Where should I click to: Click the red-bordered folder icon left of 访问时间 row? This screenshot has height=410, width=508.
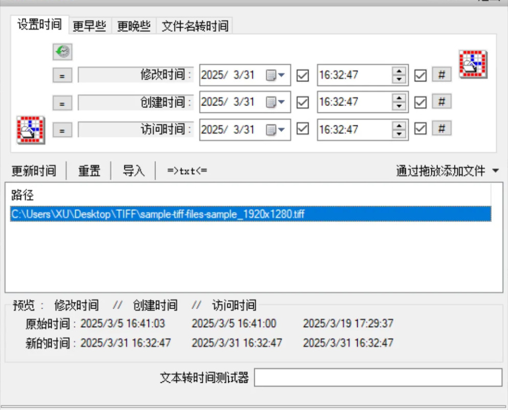pos(31,130)
